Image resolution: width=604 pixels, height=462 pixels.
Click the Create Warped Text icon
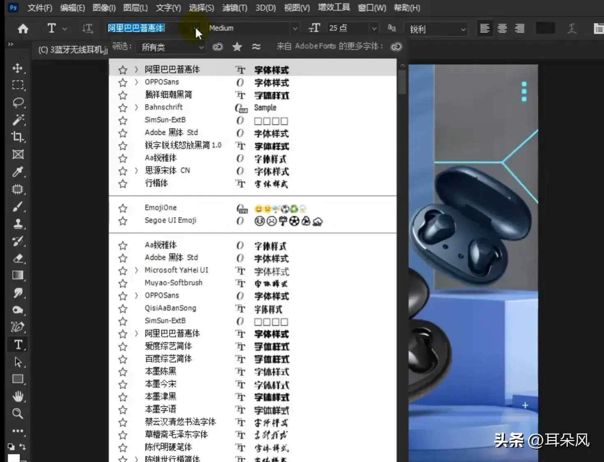click(572, 28)
